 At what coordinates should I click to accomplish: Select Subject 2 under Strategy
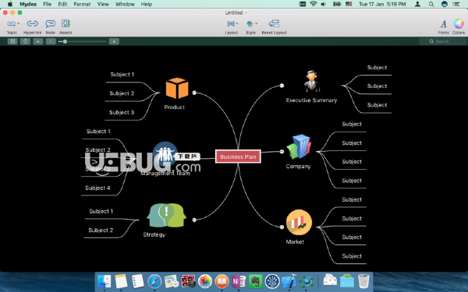101,230
